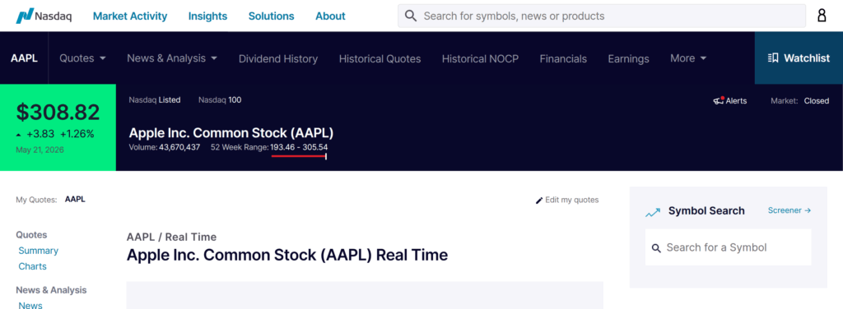
Task: Focus the Search for a Symbol field
Action: (728, 247)
